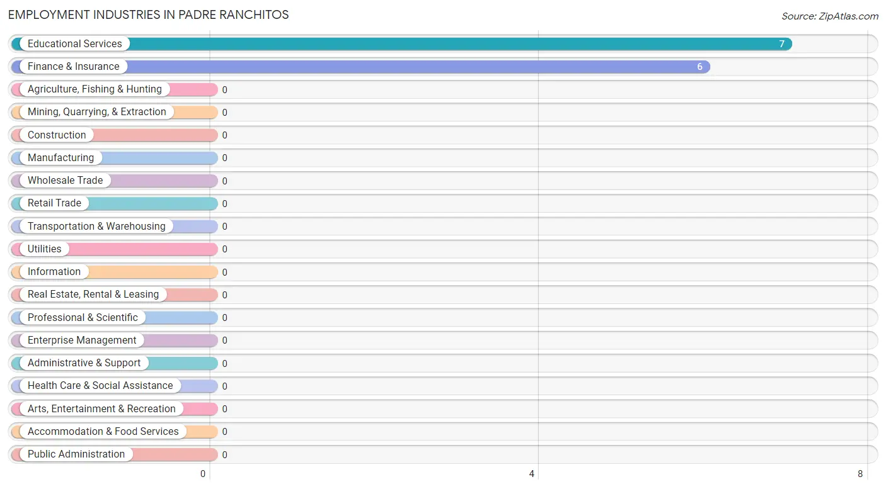This screenshot has width=886, height=489.
Task: Click the Source: ZipAtlas.com attribution
Action: click(830, 16)
